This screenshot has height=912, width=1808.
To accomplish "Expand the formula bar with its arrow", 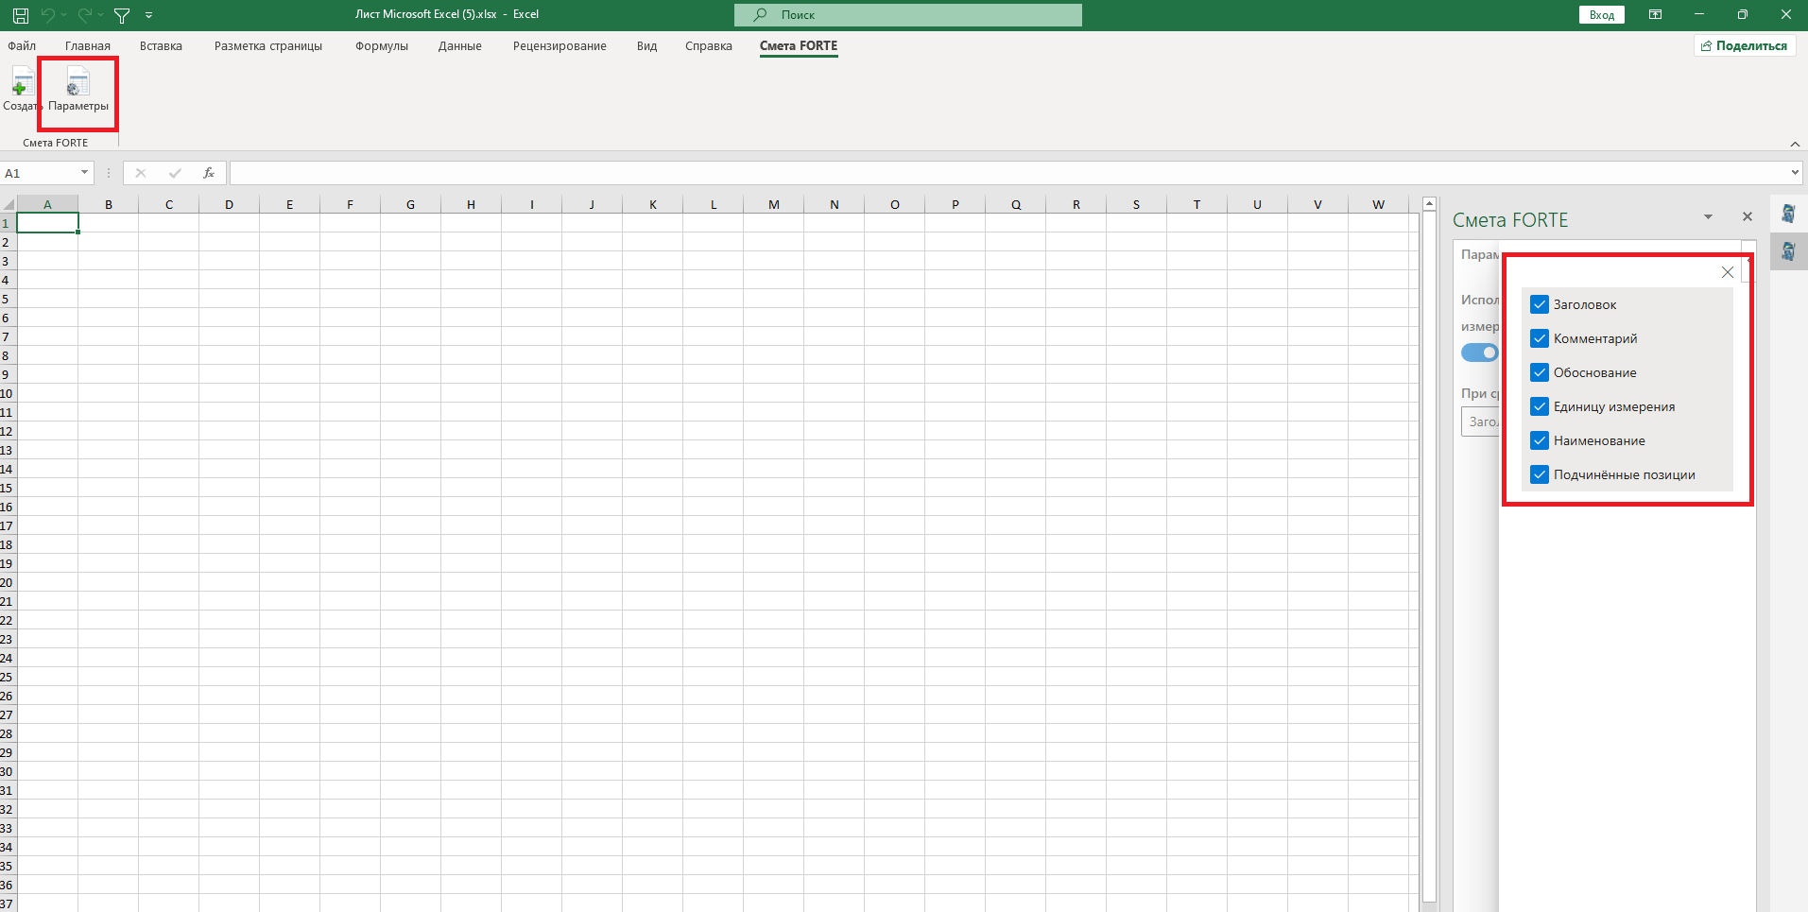I will coord(1795,173).
